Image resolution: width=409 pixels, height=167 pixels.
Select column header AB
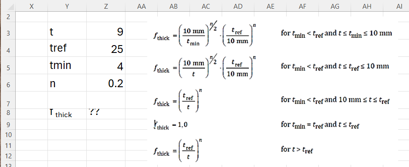coord(173,7)
